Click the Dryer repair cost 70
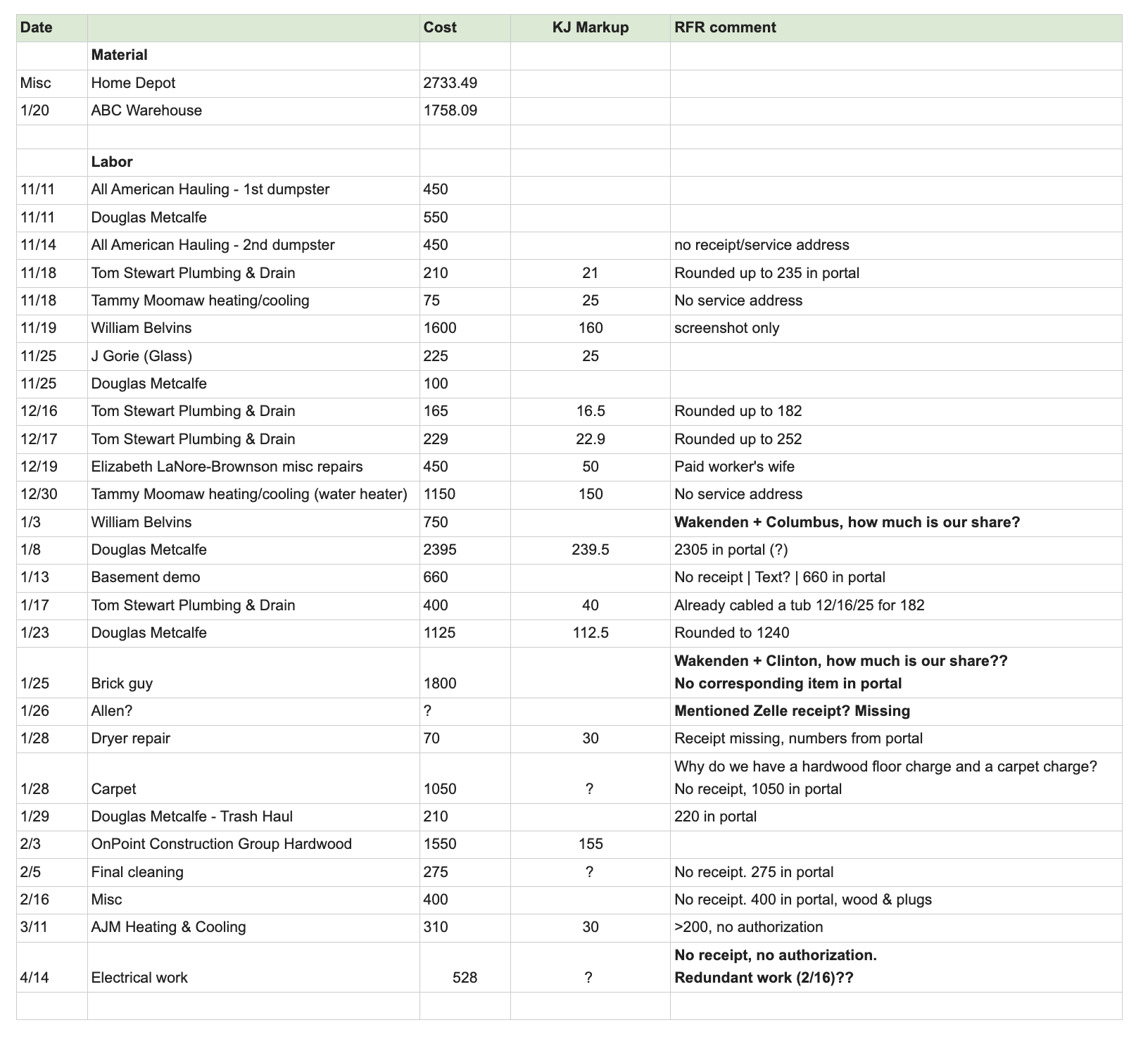Viewport: 1136px width, 1039px height. (x=465, y=738)
